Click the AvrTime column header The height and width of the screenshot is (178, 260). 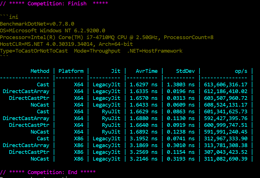click(147, 71)
